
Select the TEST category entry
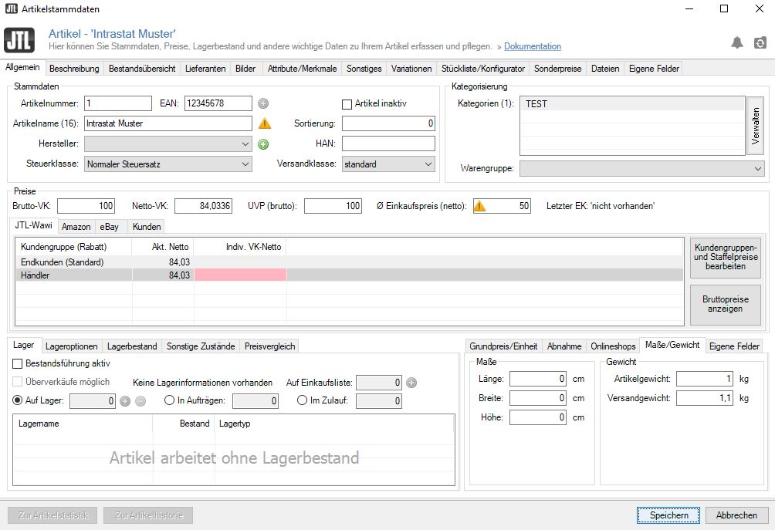click(632, 103)
